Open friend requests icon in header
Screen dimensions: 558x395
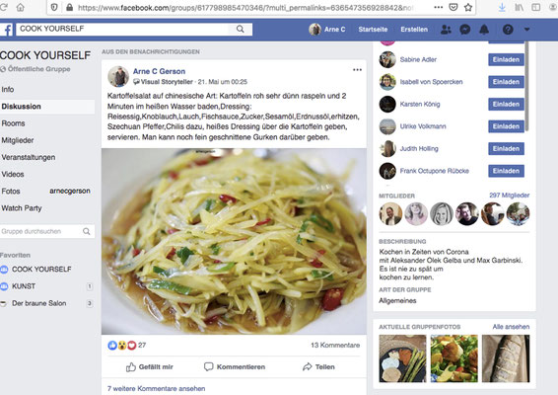point(446,30)
